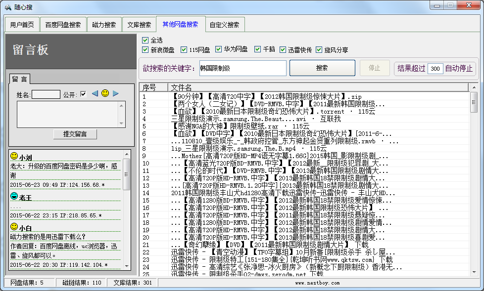The height and width of the screenshot is (291, 484).
Task: Click 小白's yellow smiley avatar
Action: (14, 227)
